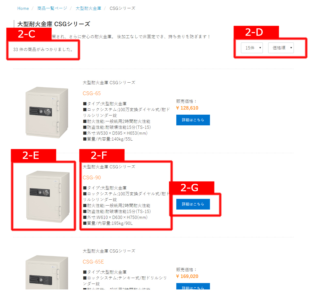This screenshot has height=294, width=316.
Task: Click 詳細はこちら button for CSG-65E
Action: pos(193,287)
